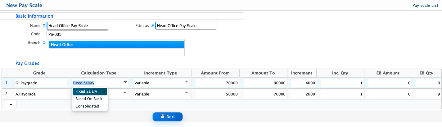Click the double-arrow icon beside Print as
This screenshot has height=127, width=442.
coord(152,26)
